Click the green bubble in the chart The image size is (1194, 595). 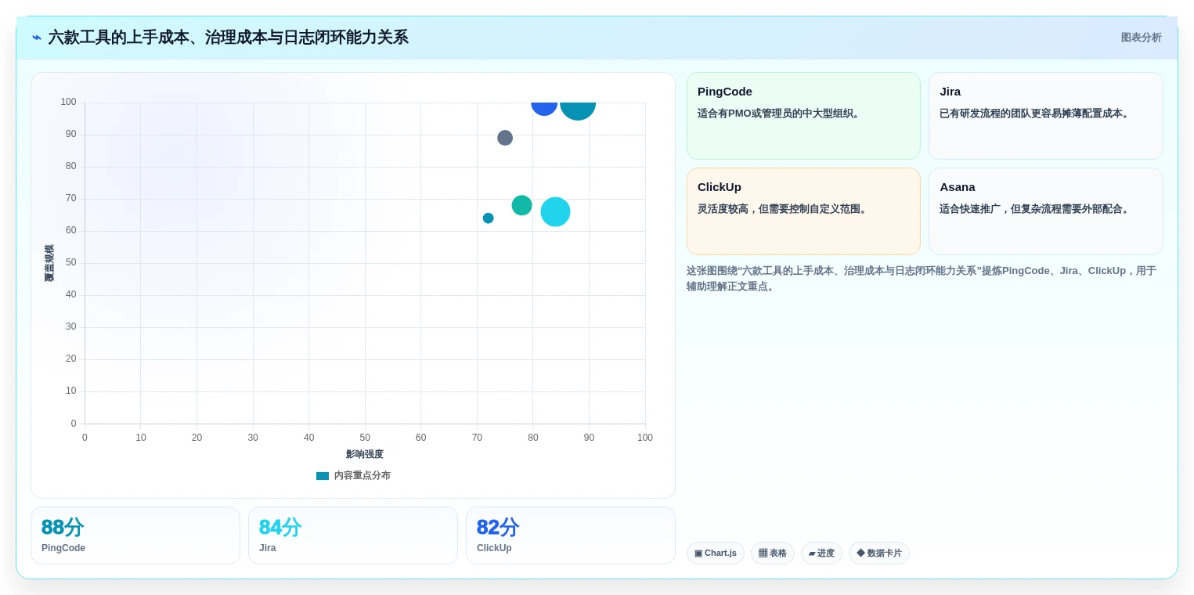tap(521, 205)
